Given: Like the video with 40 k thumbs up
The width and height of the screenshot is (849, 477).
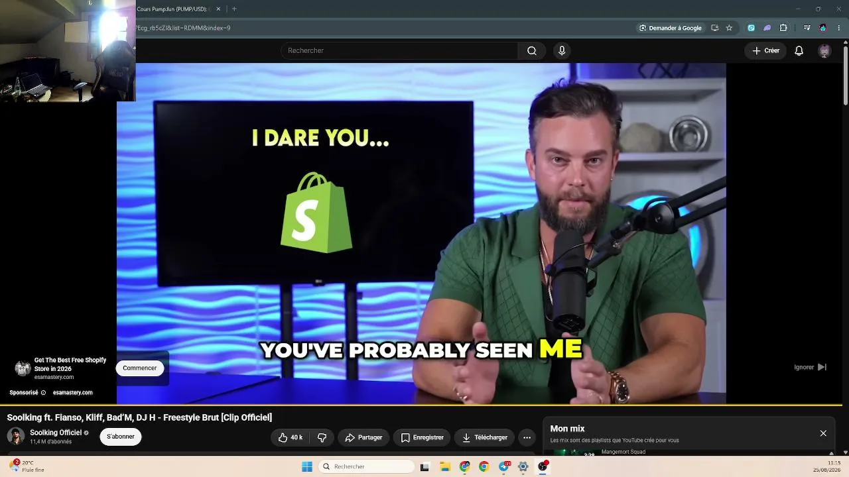Looking at the screenshot, I should point(291,437).
